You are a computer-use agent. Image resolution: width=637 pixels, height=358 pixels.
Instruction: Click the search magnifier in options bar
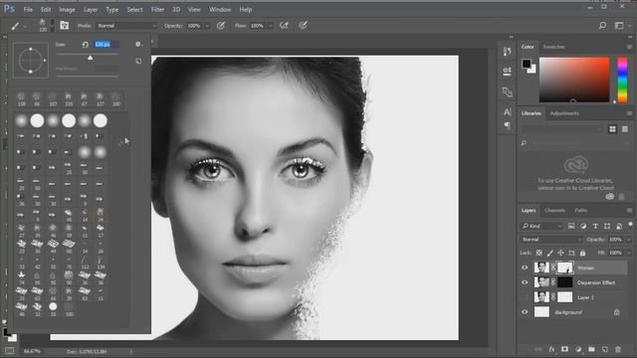tap(602, 25)
